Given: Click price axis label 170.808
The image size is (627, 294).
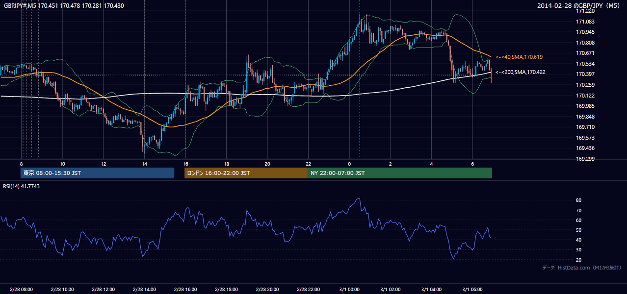Looking at the screenshot, I should [585, 43].
